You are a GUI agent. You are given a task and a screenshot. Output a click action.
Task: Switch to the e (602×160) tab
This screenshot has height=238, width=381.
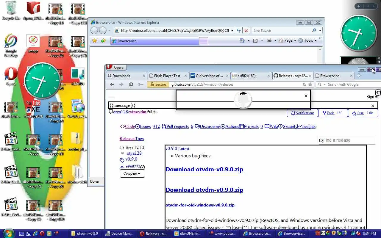coord(252,76)
